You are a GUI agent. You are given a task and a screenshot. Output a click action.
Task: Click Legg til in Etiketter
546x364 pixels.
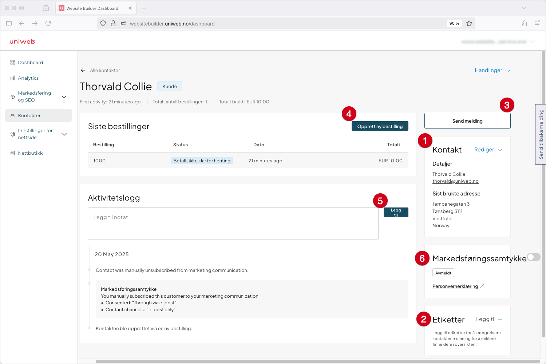click(486, 319)
